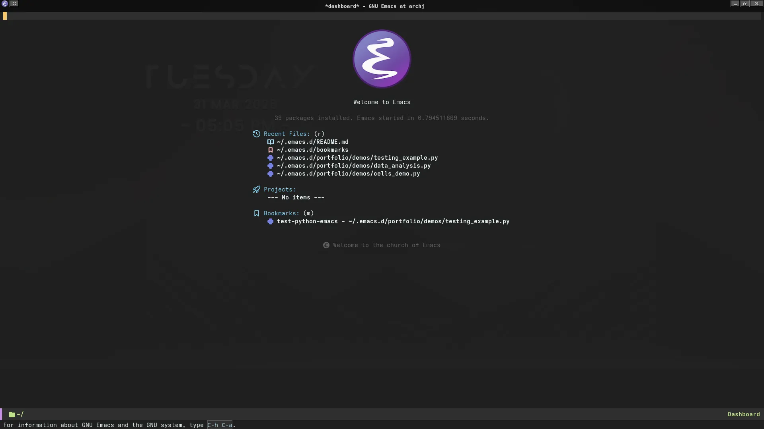The width and height of the screenshot is (764, 429).
Task: Click the ~/ directory label in the modeline
Action: pos(20,414)
